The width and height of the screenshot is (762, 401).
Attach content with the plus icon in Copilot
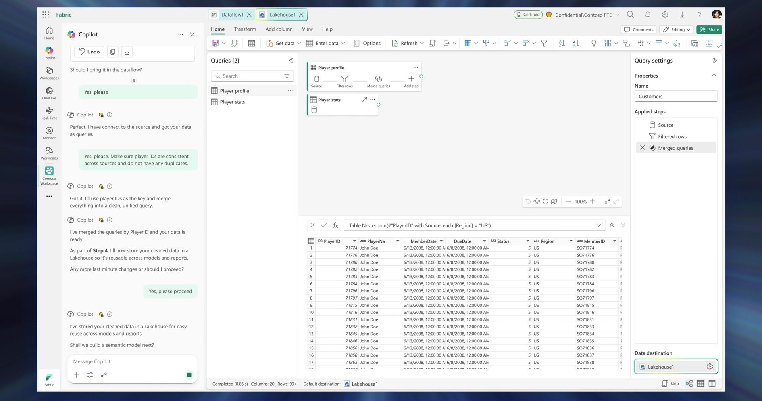[77, 375]
